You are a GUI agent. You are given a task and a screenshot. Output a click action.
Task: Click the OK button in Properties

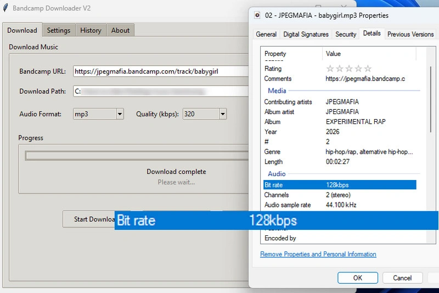point(358,278)
